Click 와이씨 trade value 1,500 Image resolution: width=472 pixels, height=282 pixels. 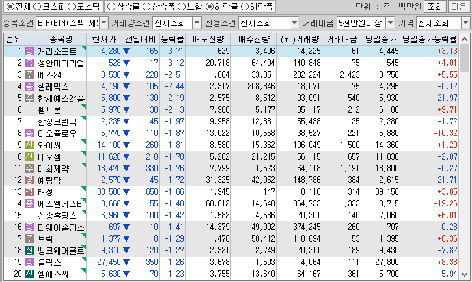[350, 145]
